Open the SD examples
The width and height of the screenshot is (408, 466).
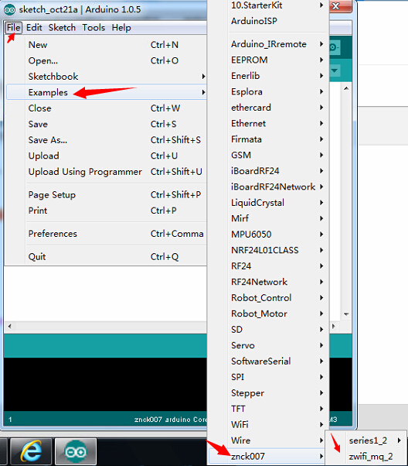(268, 329)
